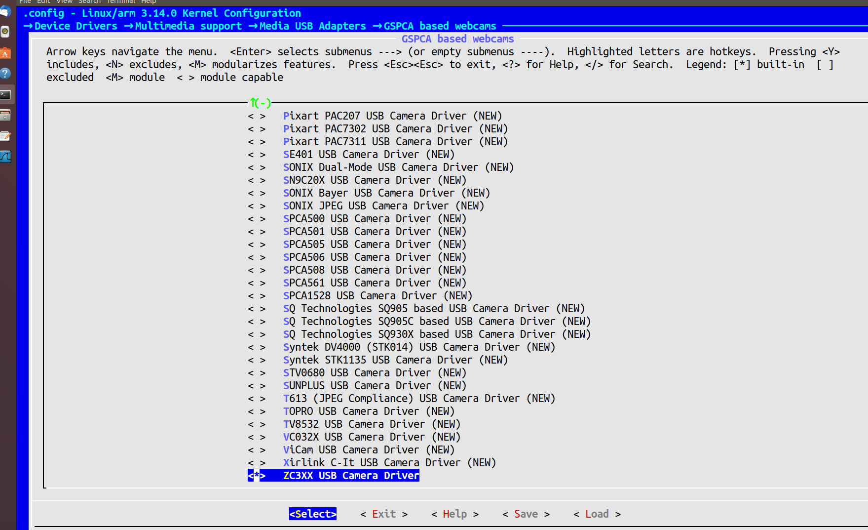The height and width of the screenshot is (530, 868).
Task: Select 'Xirlink C-It USB Camera Driver' row
Action: [x=372, y=463]
